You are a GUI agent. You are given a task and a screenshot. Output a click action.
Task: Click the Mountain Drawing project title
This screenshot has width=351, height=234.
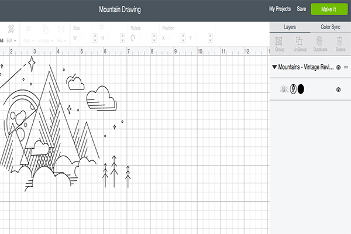[120, 9]
